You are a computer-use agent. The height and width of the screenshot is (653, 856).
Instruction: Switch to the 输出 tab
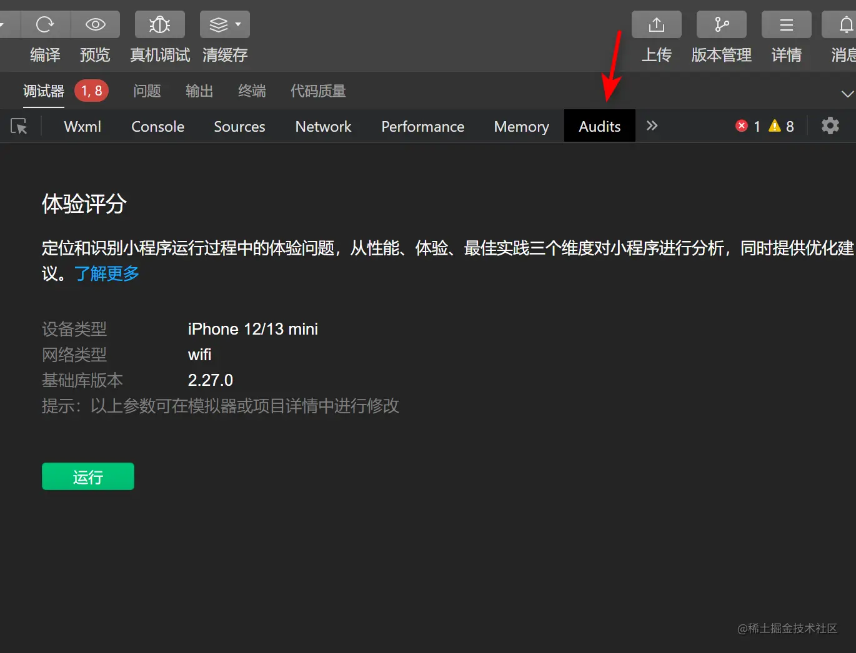tap(199, 91)
